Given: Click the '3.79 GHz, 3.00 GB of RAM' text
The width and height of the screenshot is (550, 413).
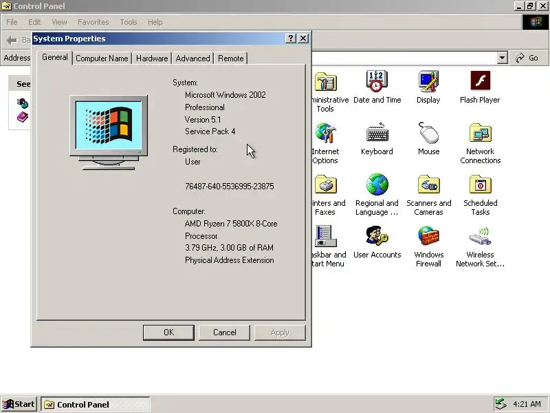Looking at the screenshot, I should coord(229,248).
